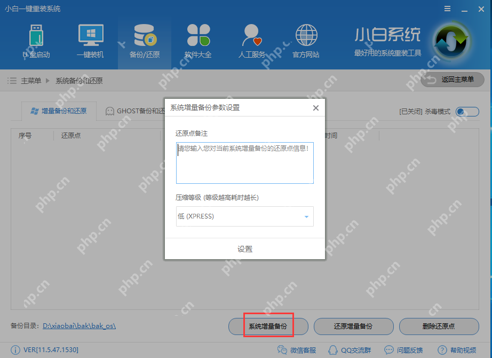Open backup directory link D:\xiaobai\bak\bak_os\
The height and width of the screenshot is (358, 492).
point(79,326)
